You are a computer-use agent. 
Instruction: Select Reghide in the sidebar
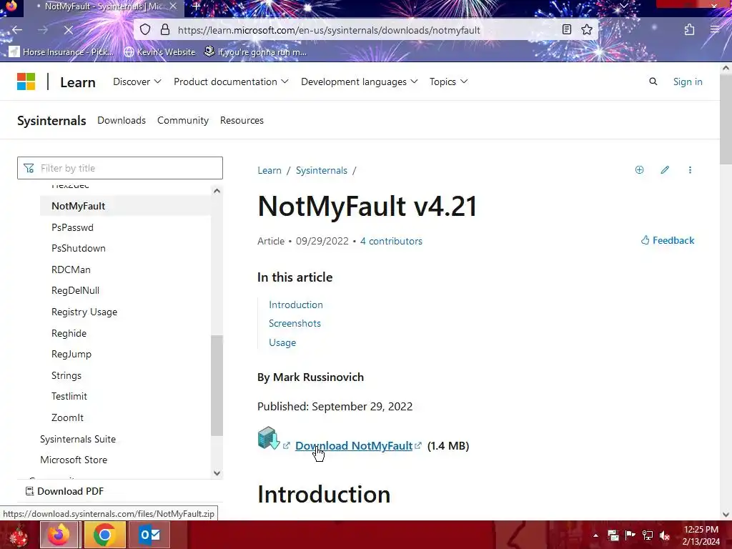click(x=69, y=333)
